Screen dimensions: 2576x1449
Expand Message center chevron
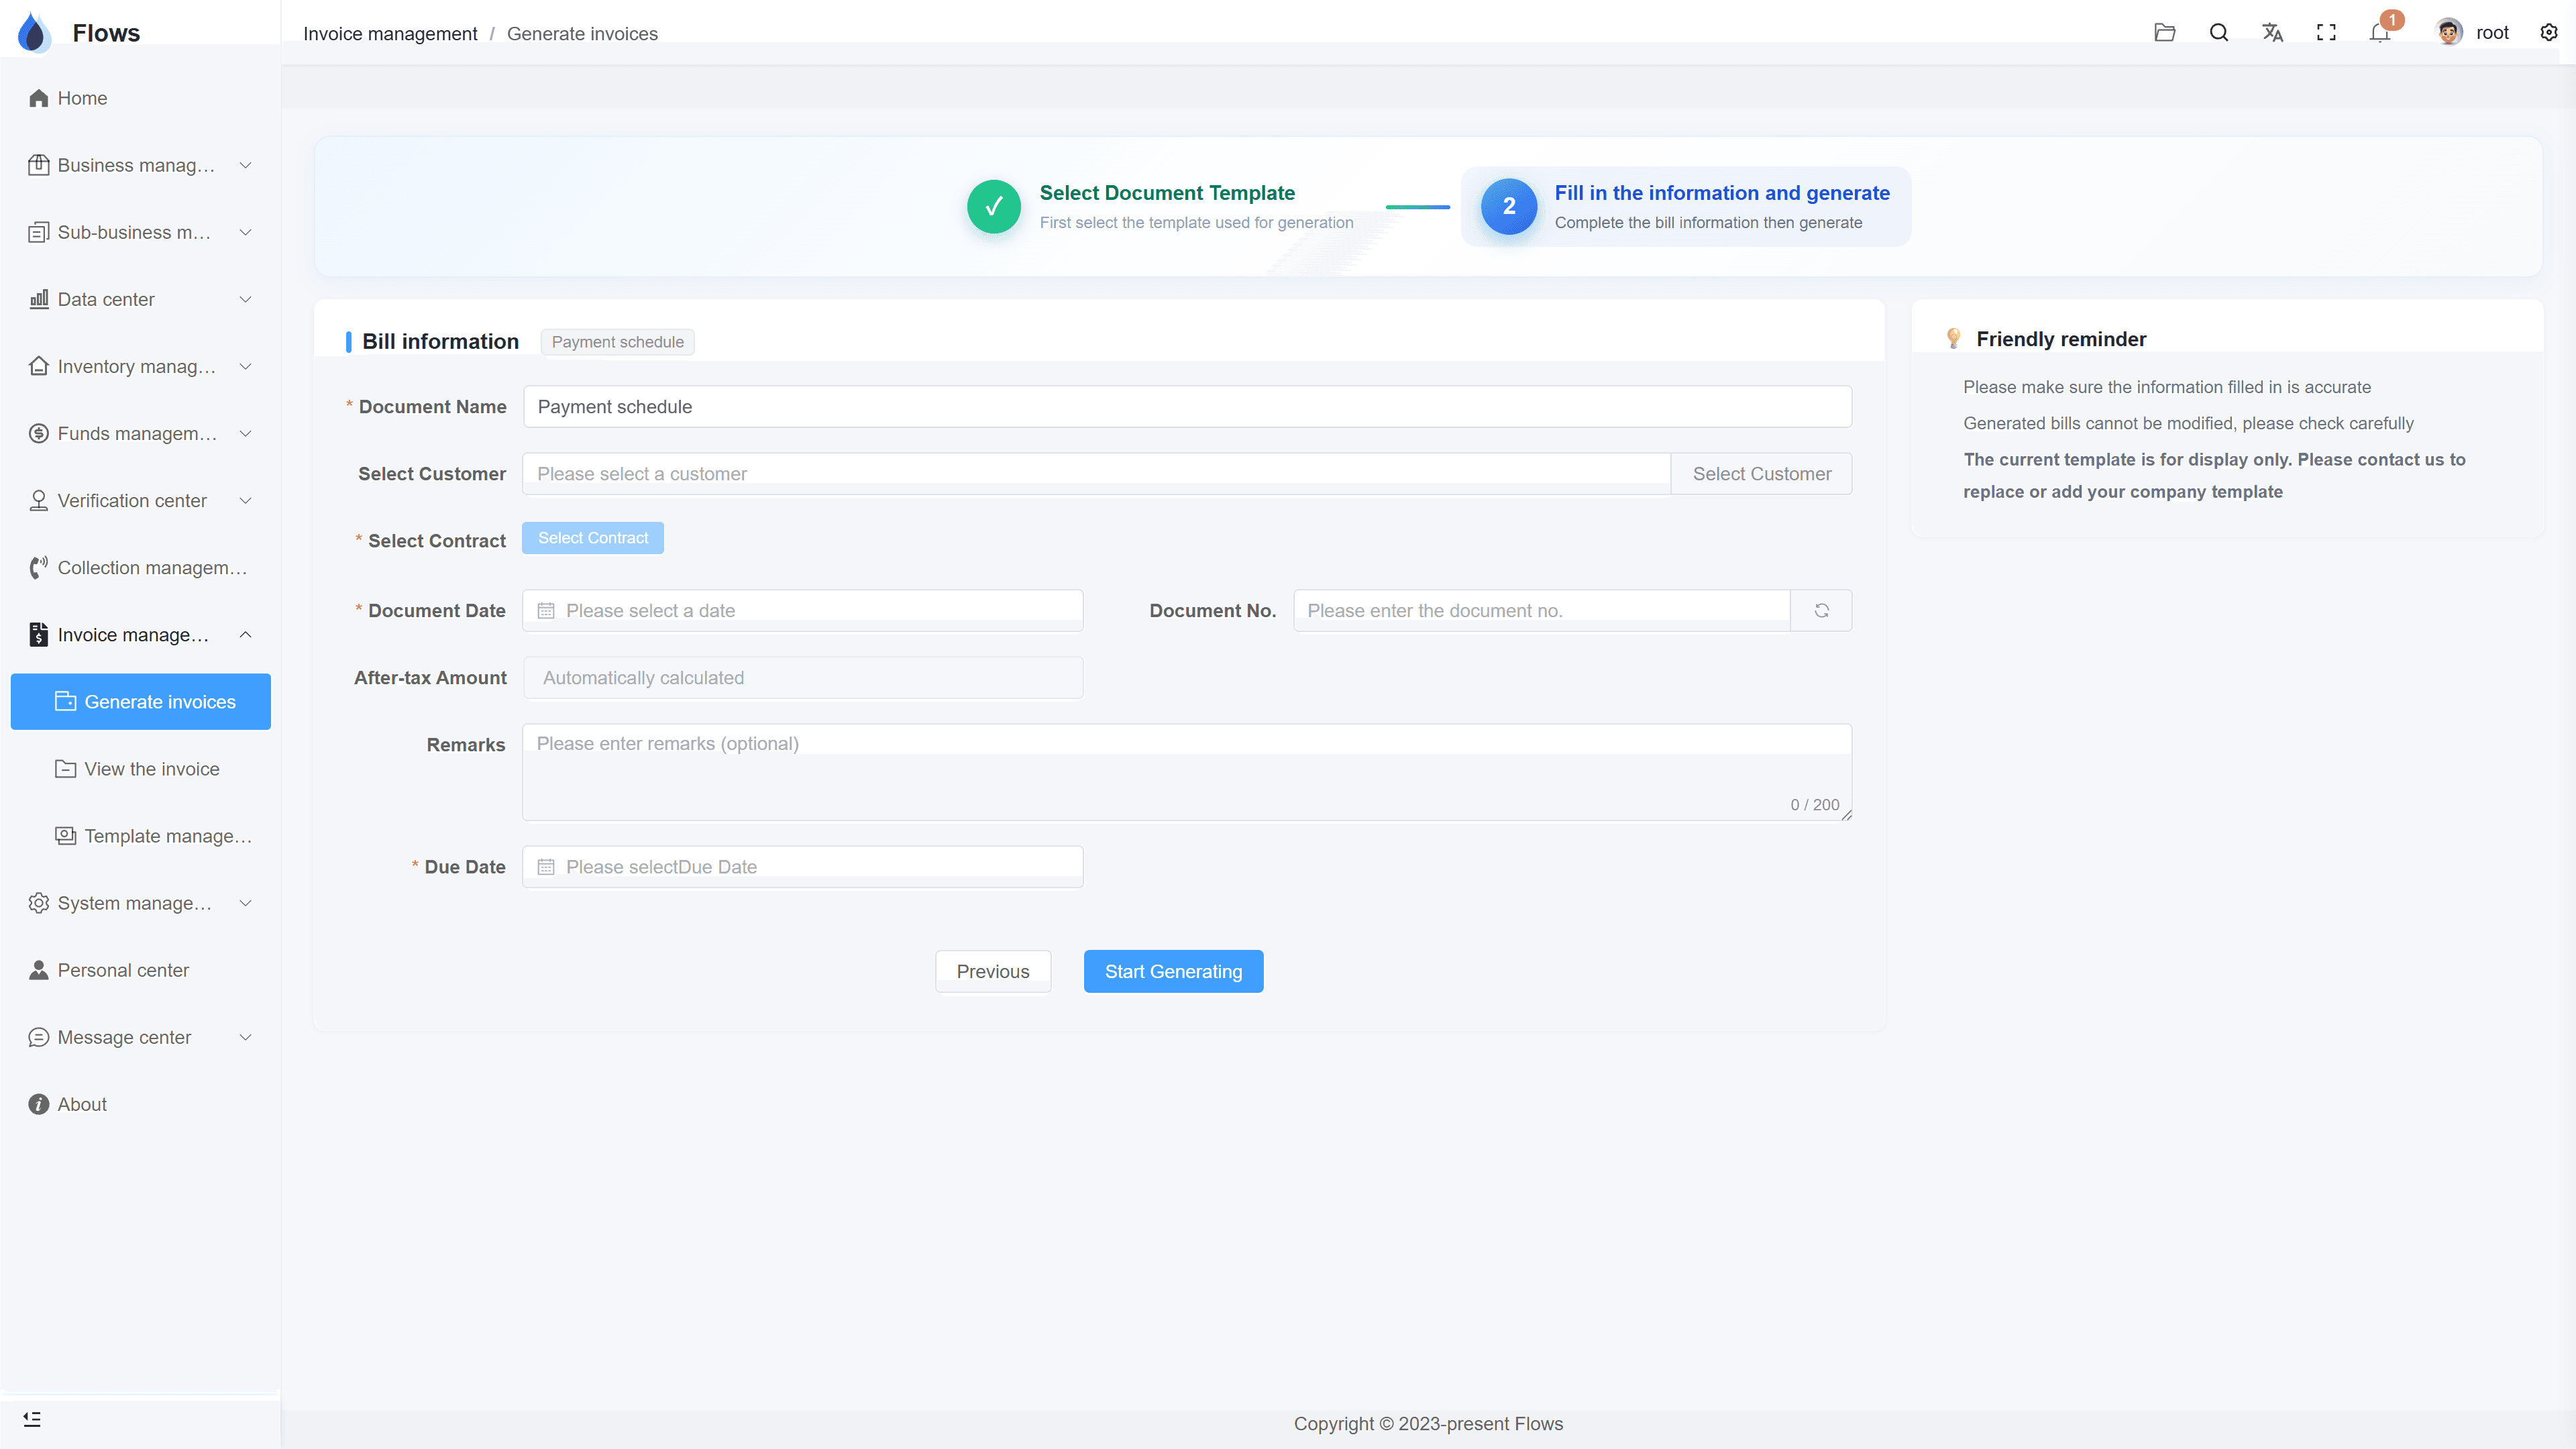coord(245,1037)
